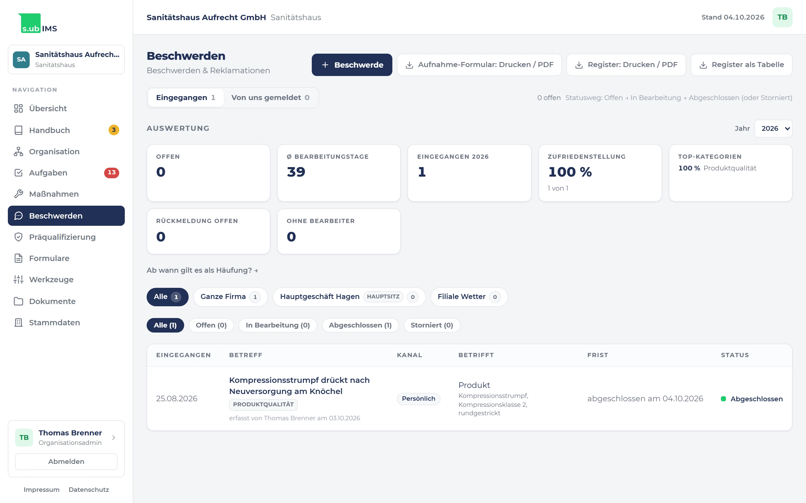Click Register: Drucken / PDF button
Image resolution: width=806 pixels, height=503 pixels.
point(626,65)
